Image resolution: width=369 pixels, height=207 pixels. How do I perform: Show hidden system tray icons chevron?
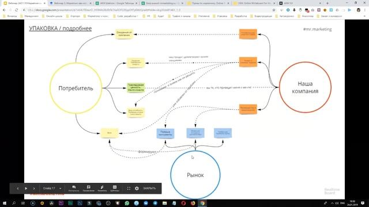coord(332,203)
